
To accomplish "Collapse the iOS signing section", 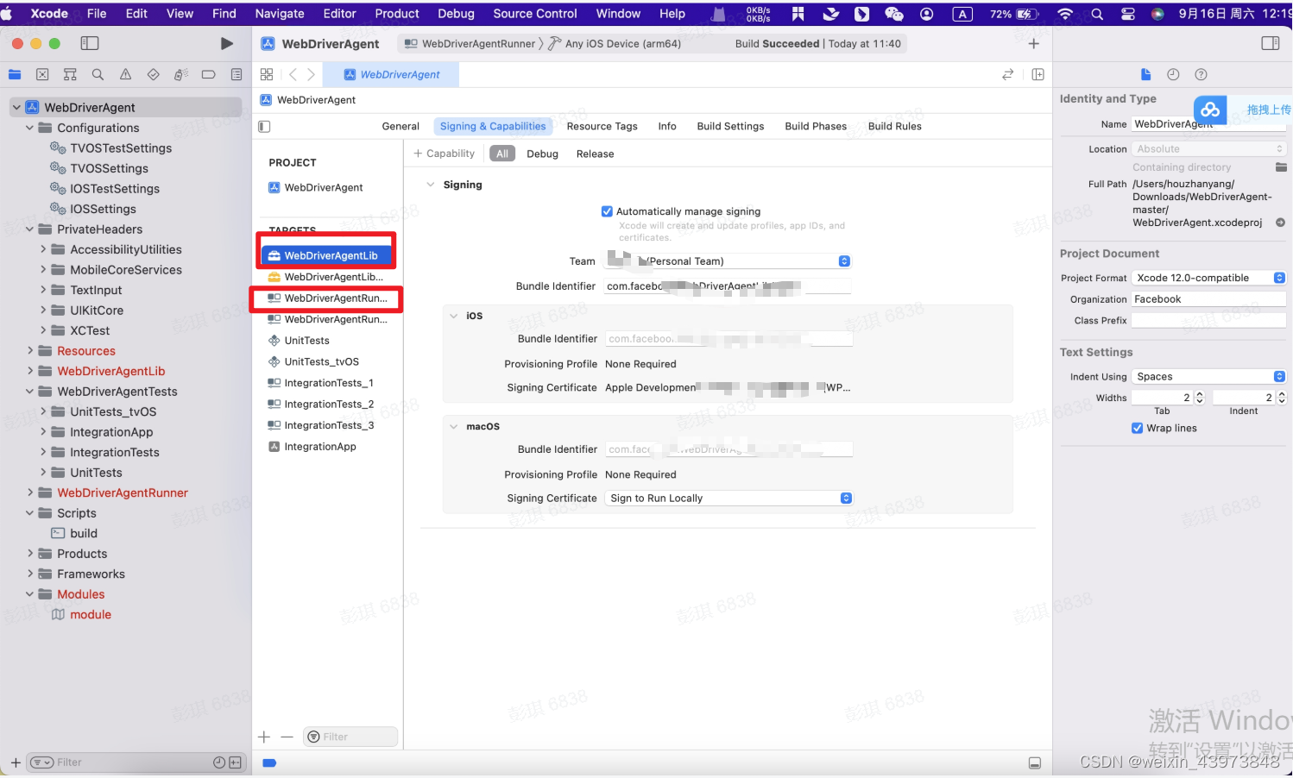I will (454, 316).
